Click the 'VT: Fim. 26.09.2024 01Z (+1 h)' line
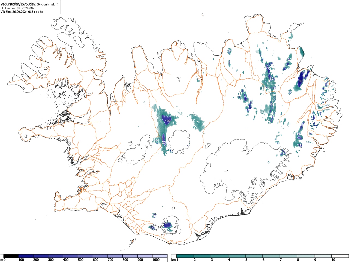349x262 pixels. 22,12
